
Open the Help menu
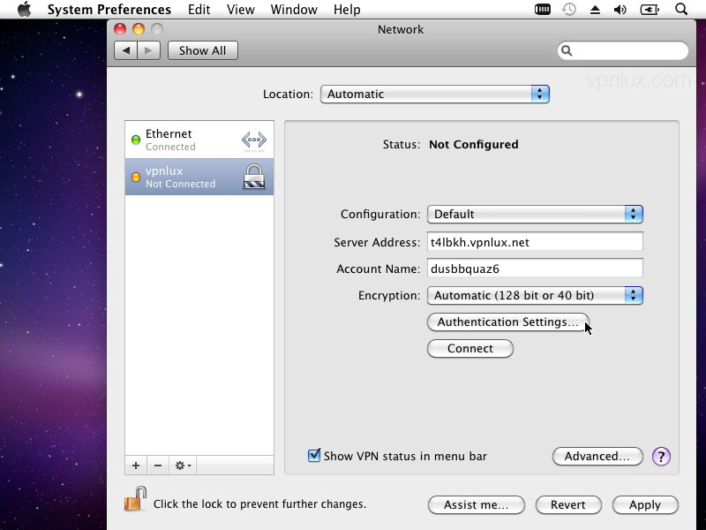[x=347, y=10]
